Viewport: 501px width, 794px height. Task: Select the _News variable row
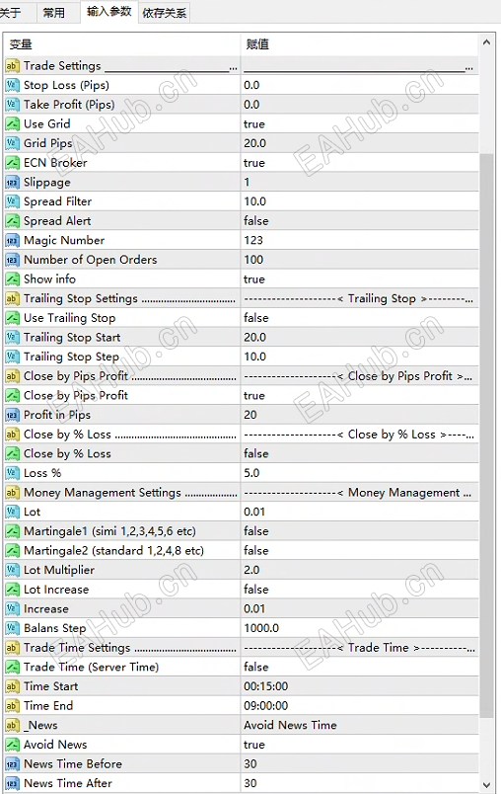(242, 725)
